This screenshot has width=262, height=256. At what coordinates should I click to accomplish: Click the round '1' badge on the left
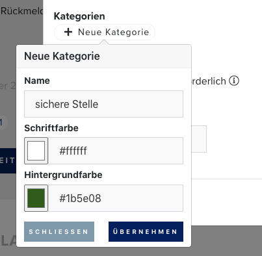(x=2, y=123)
